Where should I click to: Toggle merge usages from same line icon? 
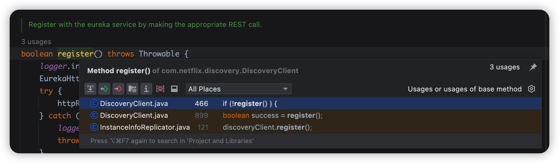point(90,89)
